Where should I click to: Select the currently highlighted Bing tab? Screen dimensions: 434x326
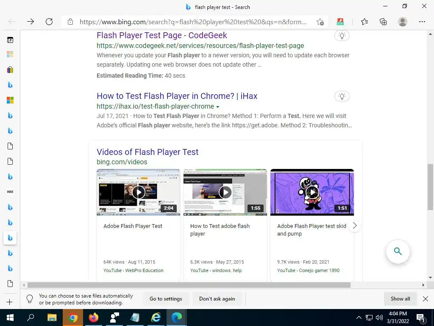coord(10,238)
